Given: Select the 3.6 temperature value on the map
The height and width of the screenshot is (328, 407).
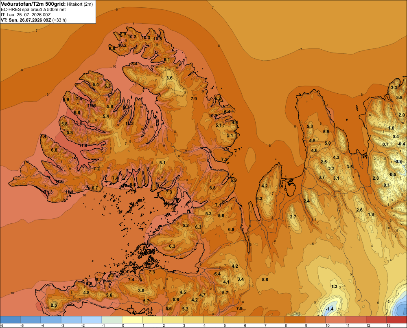Looking at the screenshot, I should pyautogui.click(x=169, y=78).
